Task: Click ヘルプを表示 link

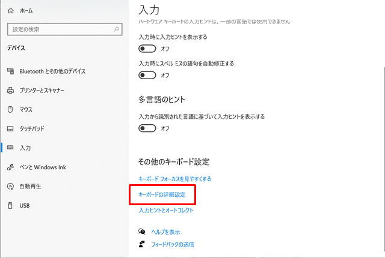Action: pos(165,232)
